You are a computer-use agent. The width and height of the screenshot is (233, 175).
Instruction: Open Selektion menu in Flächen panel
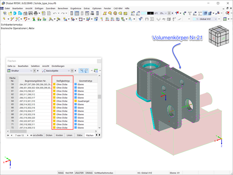[x=35, y=66]
